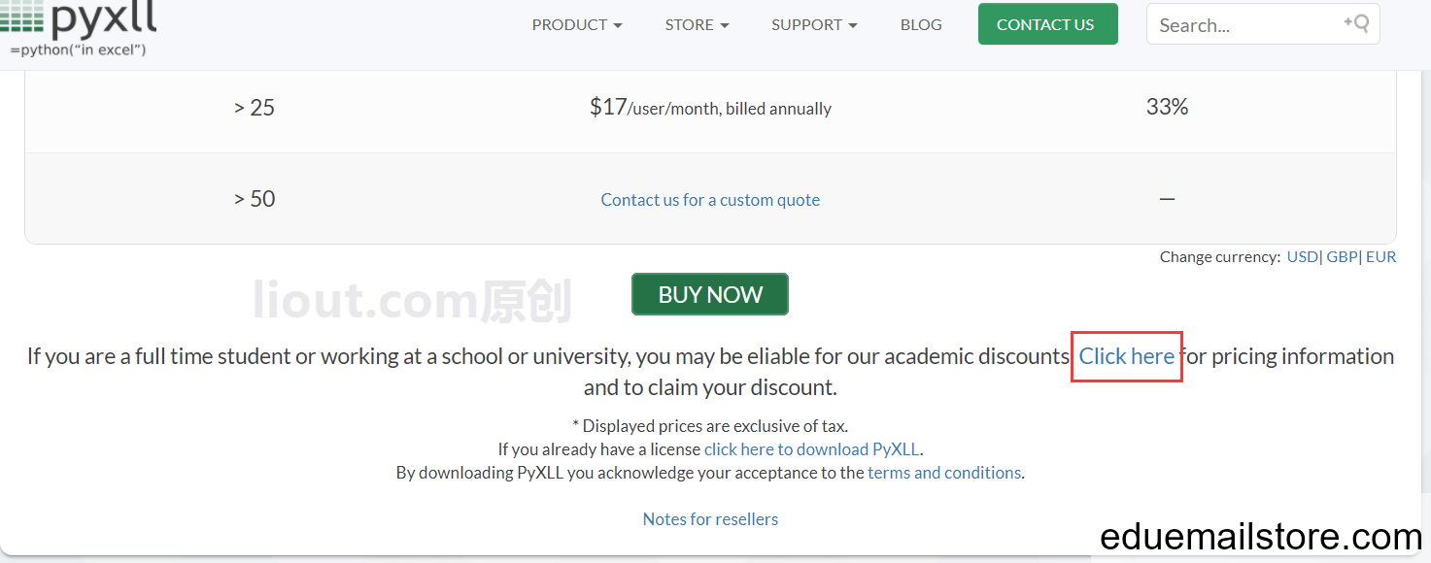Screen dimensions: 1431x563
Task: Click the CONTACT US button
Action: (1047, 24)
